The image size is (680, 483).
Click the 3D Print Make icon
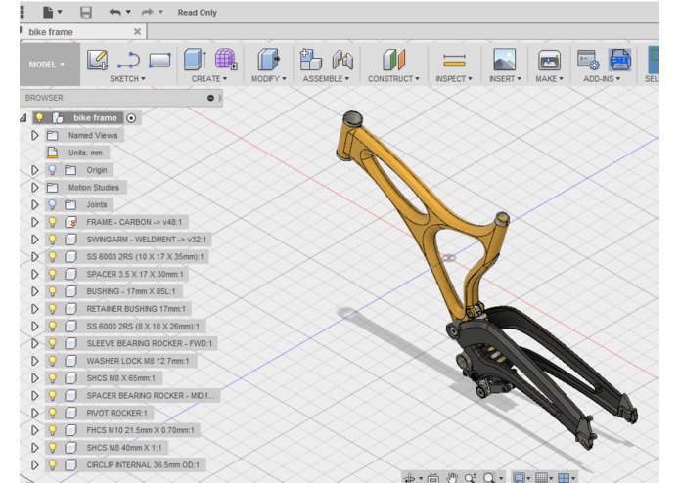(549, 60)
